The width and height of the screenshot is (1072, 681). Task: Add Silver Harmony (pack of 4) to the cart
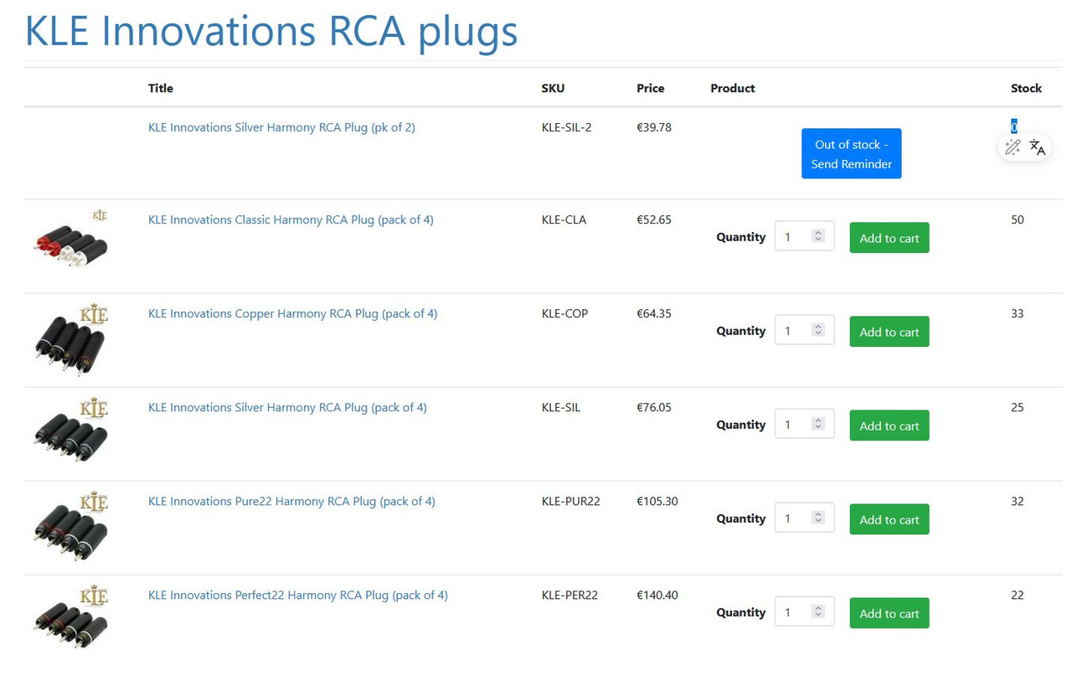tap(889, 426)
